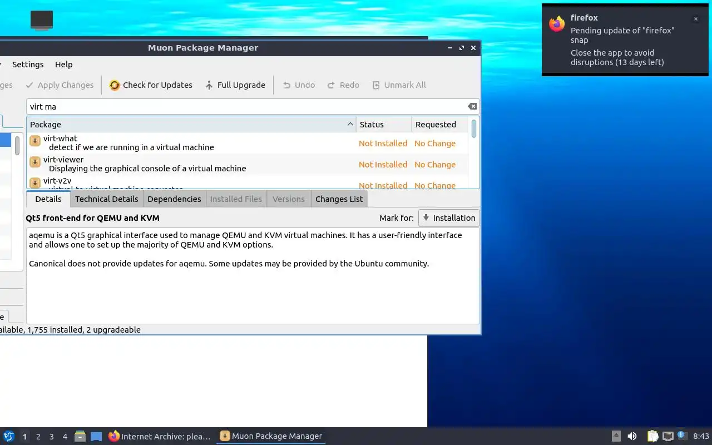
Task: Click the desktop monitor icon at top left
Action: pos(42,20)
